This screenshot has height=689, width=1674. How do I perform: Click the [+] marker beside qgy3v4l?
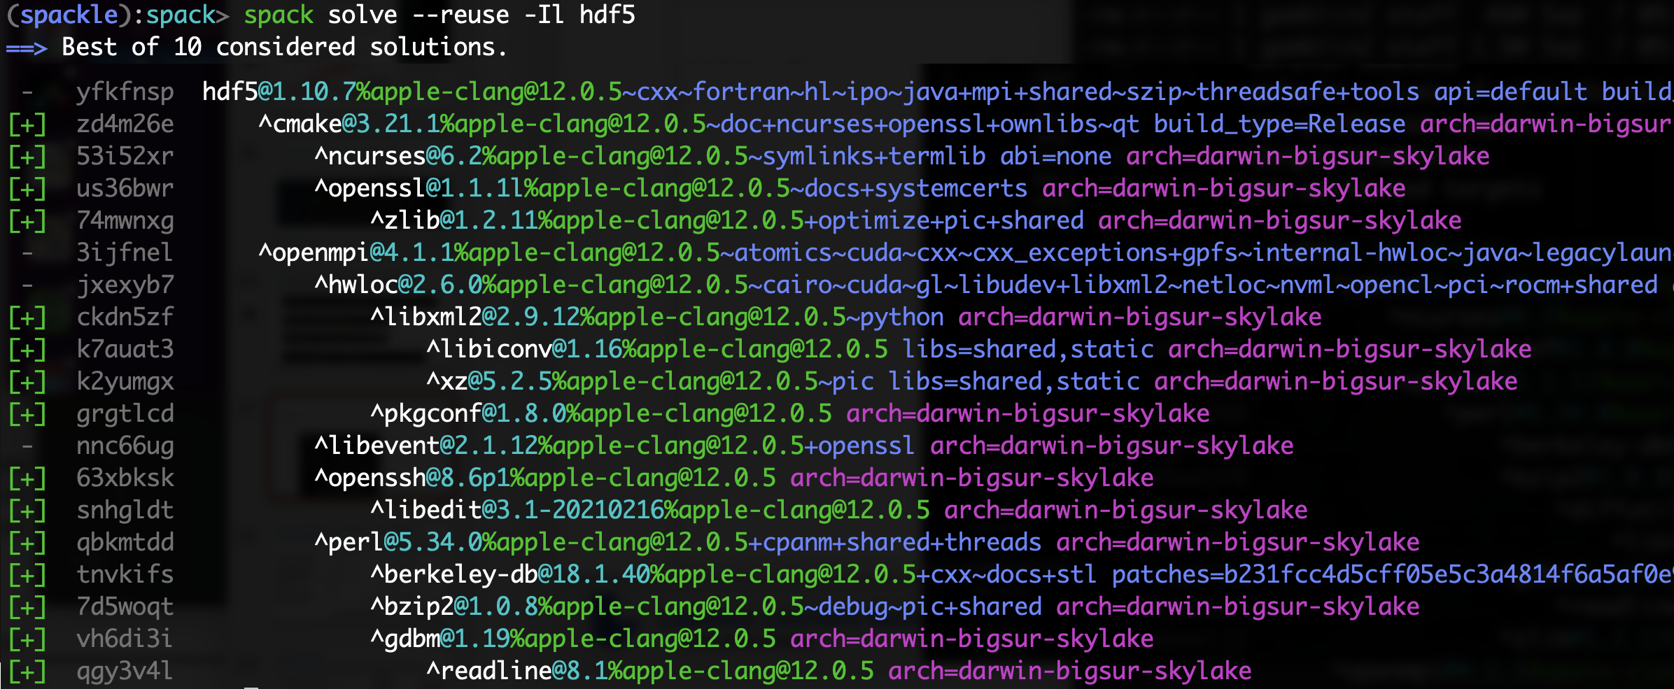[x=27, y=671]
